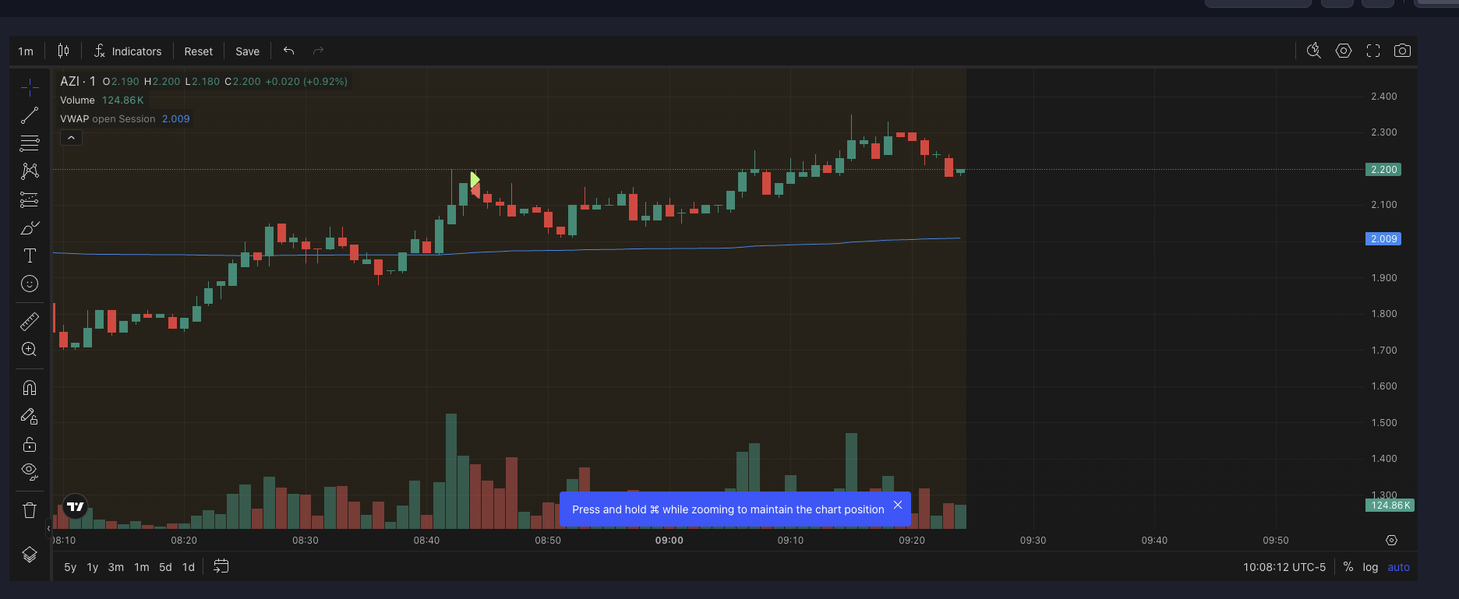Click the trash icon to remove drawings

pyautogui.click(x=30, y=510)
